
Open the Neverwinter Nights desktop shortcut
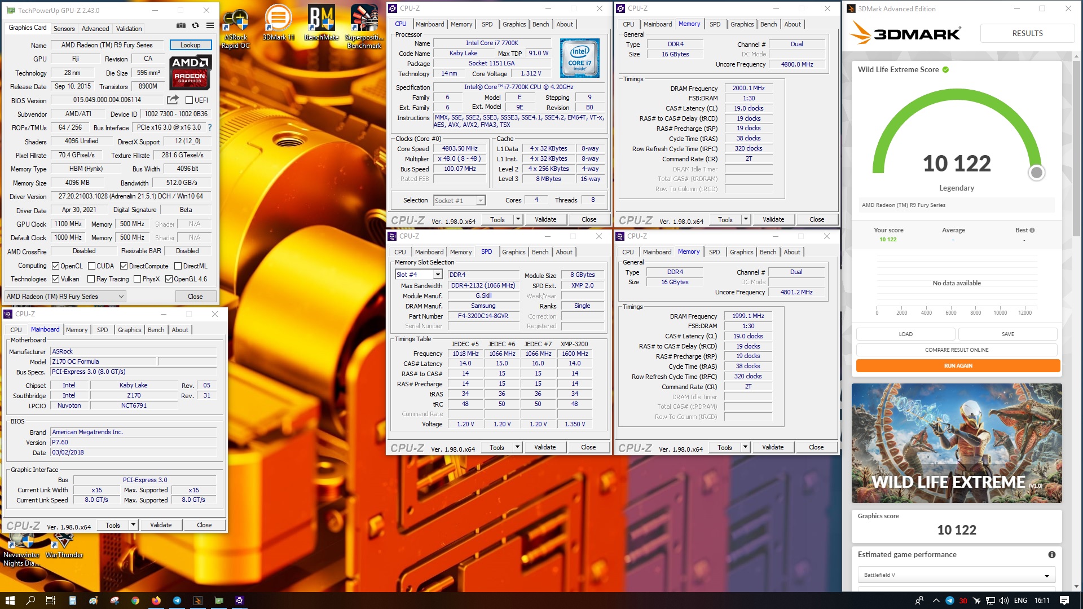(x=23, y=551)
